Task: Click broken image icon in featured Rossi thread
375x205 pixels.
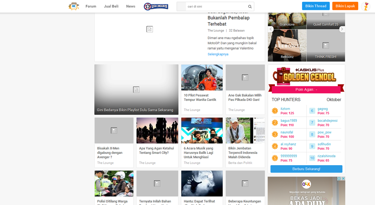Action: coord(150,29)
